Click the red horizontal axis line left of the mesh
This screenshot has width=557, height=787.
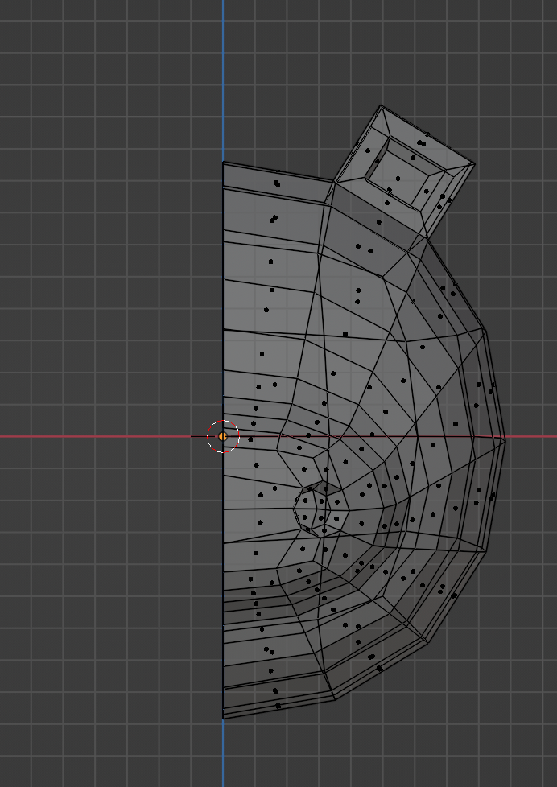(97, 437)
